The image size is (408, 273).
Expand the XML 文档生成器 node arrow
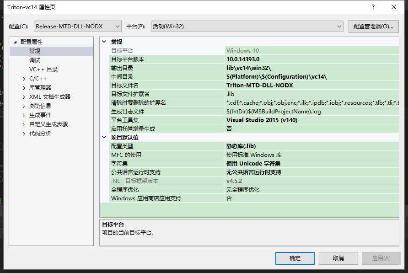click(x=24, y=97)
